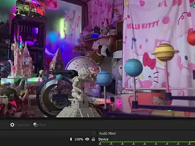Click the video preview showing planet models
Screen dimensions: 195x146
[x=97, y=58]
